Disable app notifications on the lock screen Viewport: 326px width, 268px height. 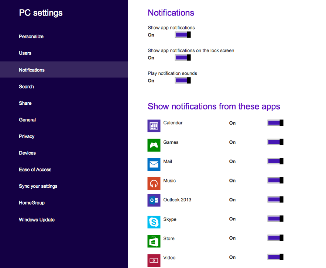[x=183, y=58]
